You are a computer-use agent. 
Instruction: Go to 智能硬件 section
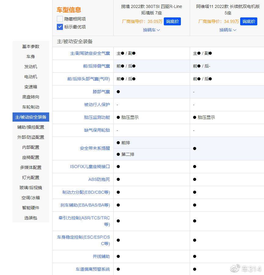[31, 208]
